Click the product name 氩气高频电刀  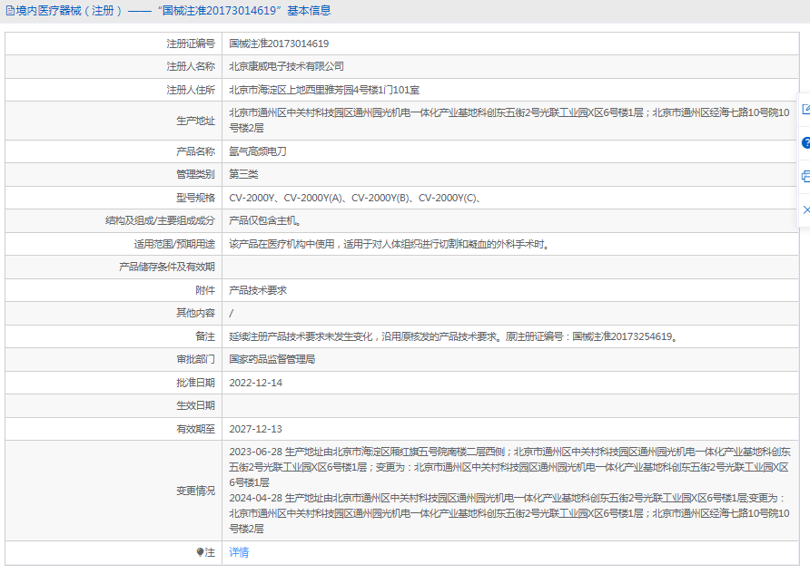pyautogui.click(x=258, y=151)
